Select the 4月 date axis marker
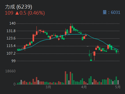Image resolution: width=125 pixels, height=94 pixels. pos(84,87)
